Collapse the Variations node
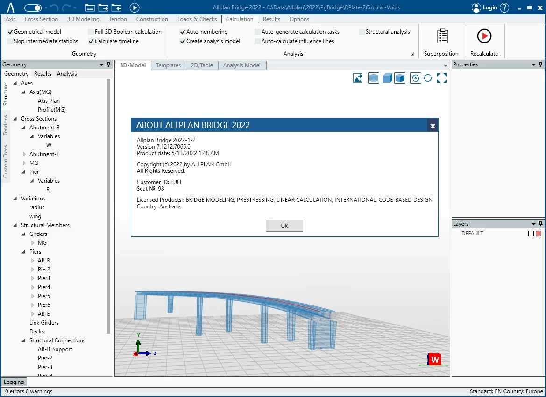This screenshot has height=397, width=546. [x=15, y=198]
